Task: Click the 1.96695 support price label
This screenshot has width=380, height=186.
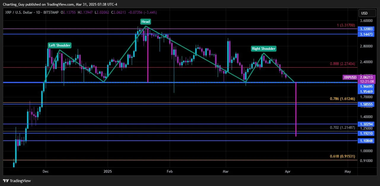Action: coord(366,86)
